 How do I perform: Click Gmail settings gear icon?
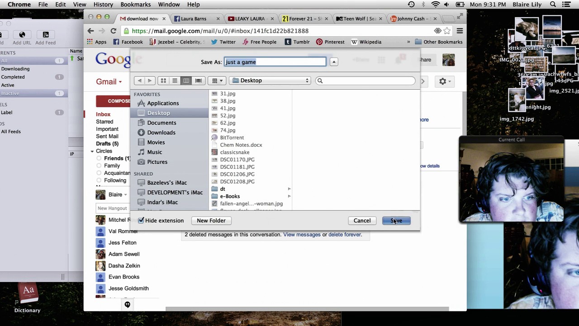442,81
